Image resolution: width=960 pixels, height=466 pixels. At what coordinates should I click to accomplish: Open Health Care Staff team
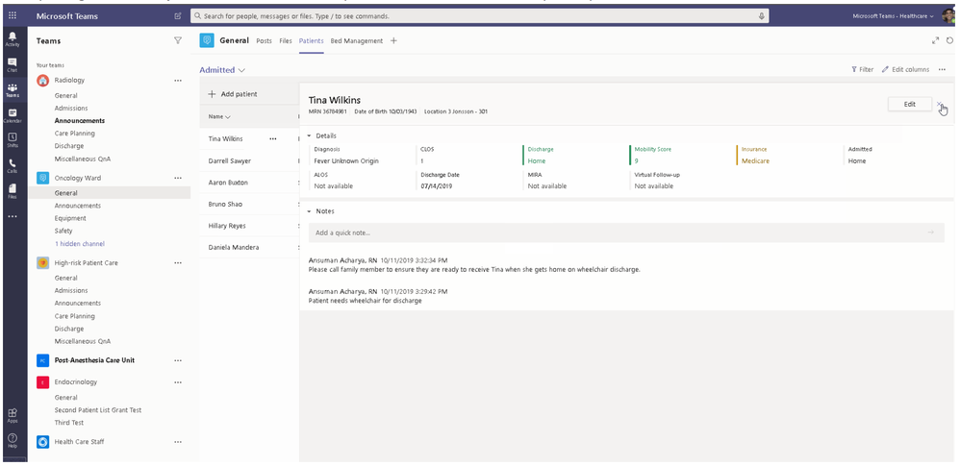[x=79, y=442]
